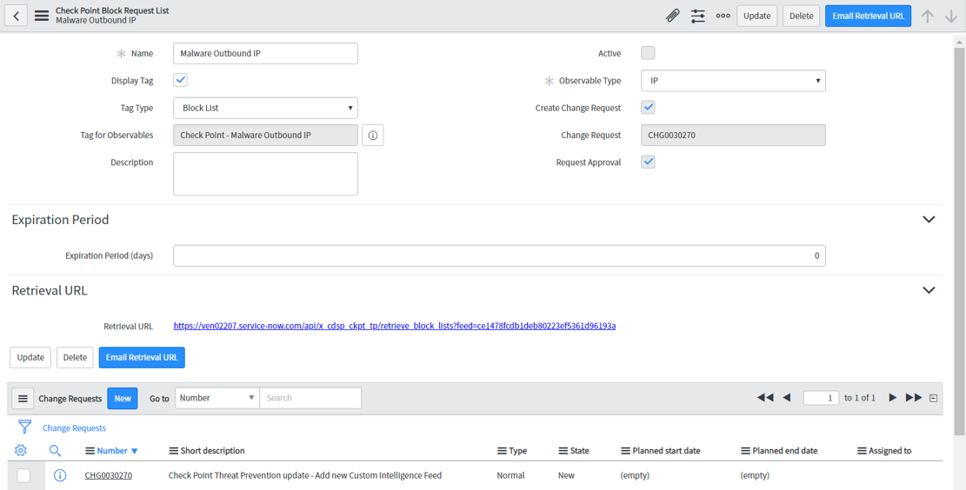Open Assigned to column menu icon

coord(862,451)
